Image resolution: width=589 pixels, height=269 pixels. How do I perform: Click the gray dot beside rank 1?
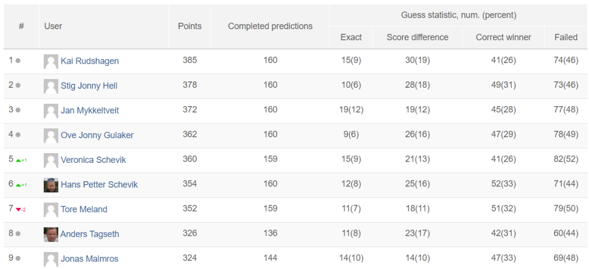click(18, 60)
